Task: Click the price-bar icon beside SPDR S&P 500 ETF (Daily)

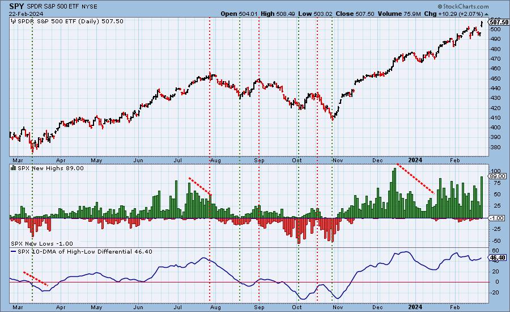Action: coord(14,22)
